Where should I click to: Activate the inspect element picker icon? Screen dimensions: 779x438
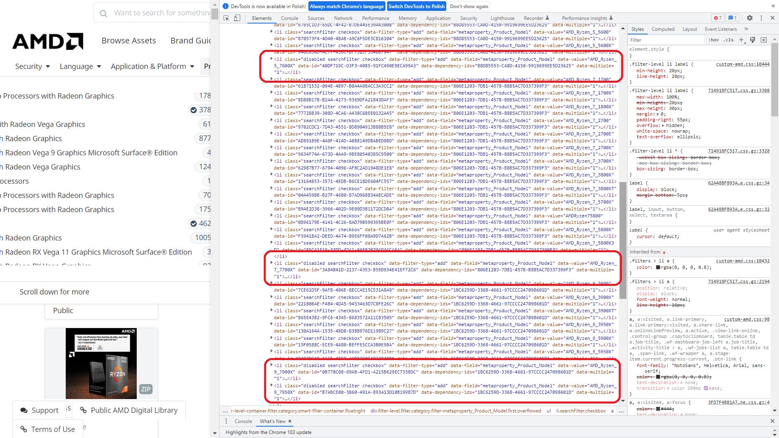226,18
